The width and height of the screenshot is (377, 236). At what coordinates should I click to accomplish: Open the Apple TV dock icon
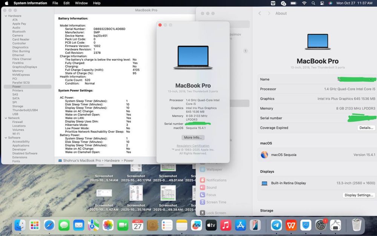click(x=211, y=225)
